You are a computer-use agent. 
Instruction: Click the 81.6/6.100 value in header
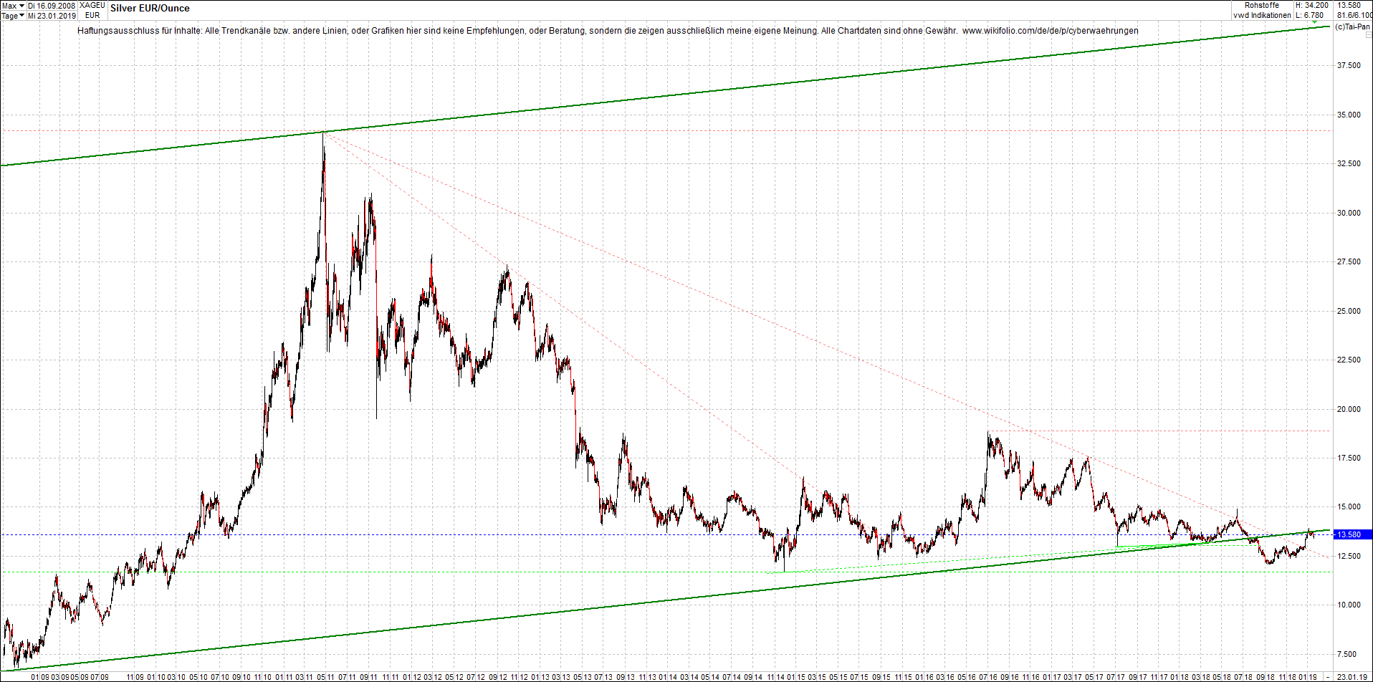pos(1354,15)
